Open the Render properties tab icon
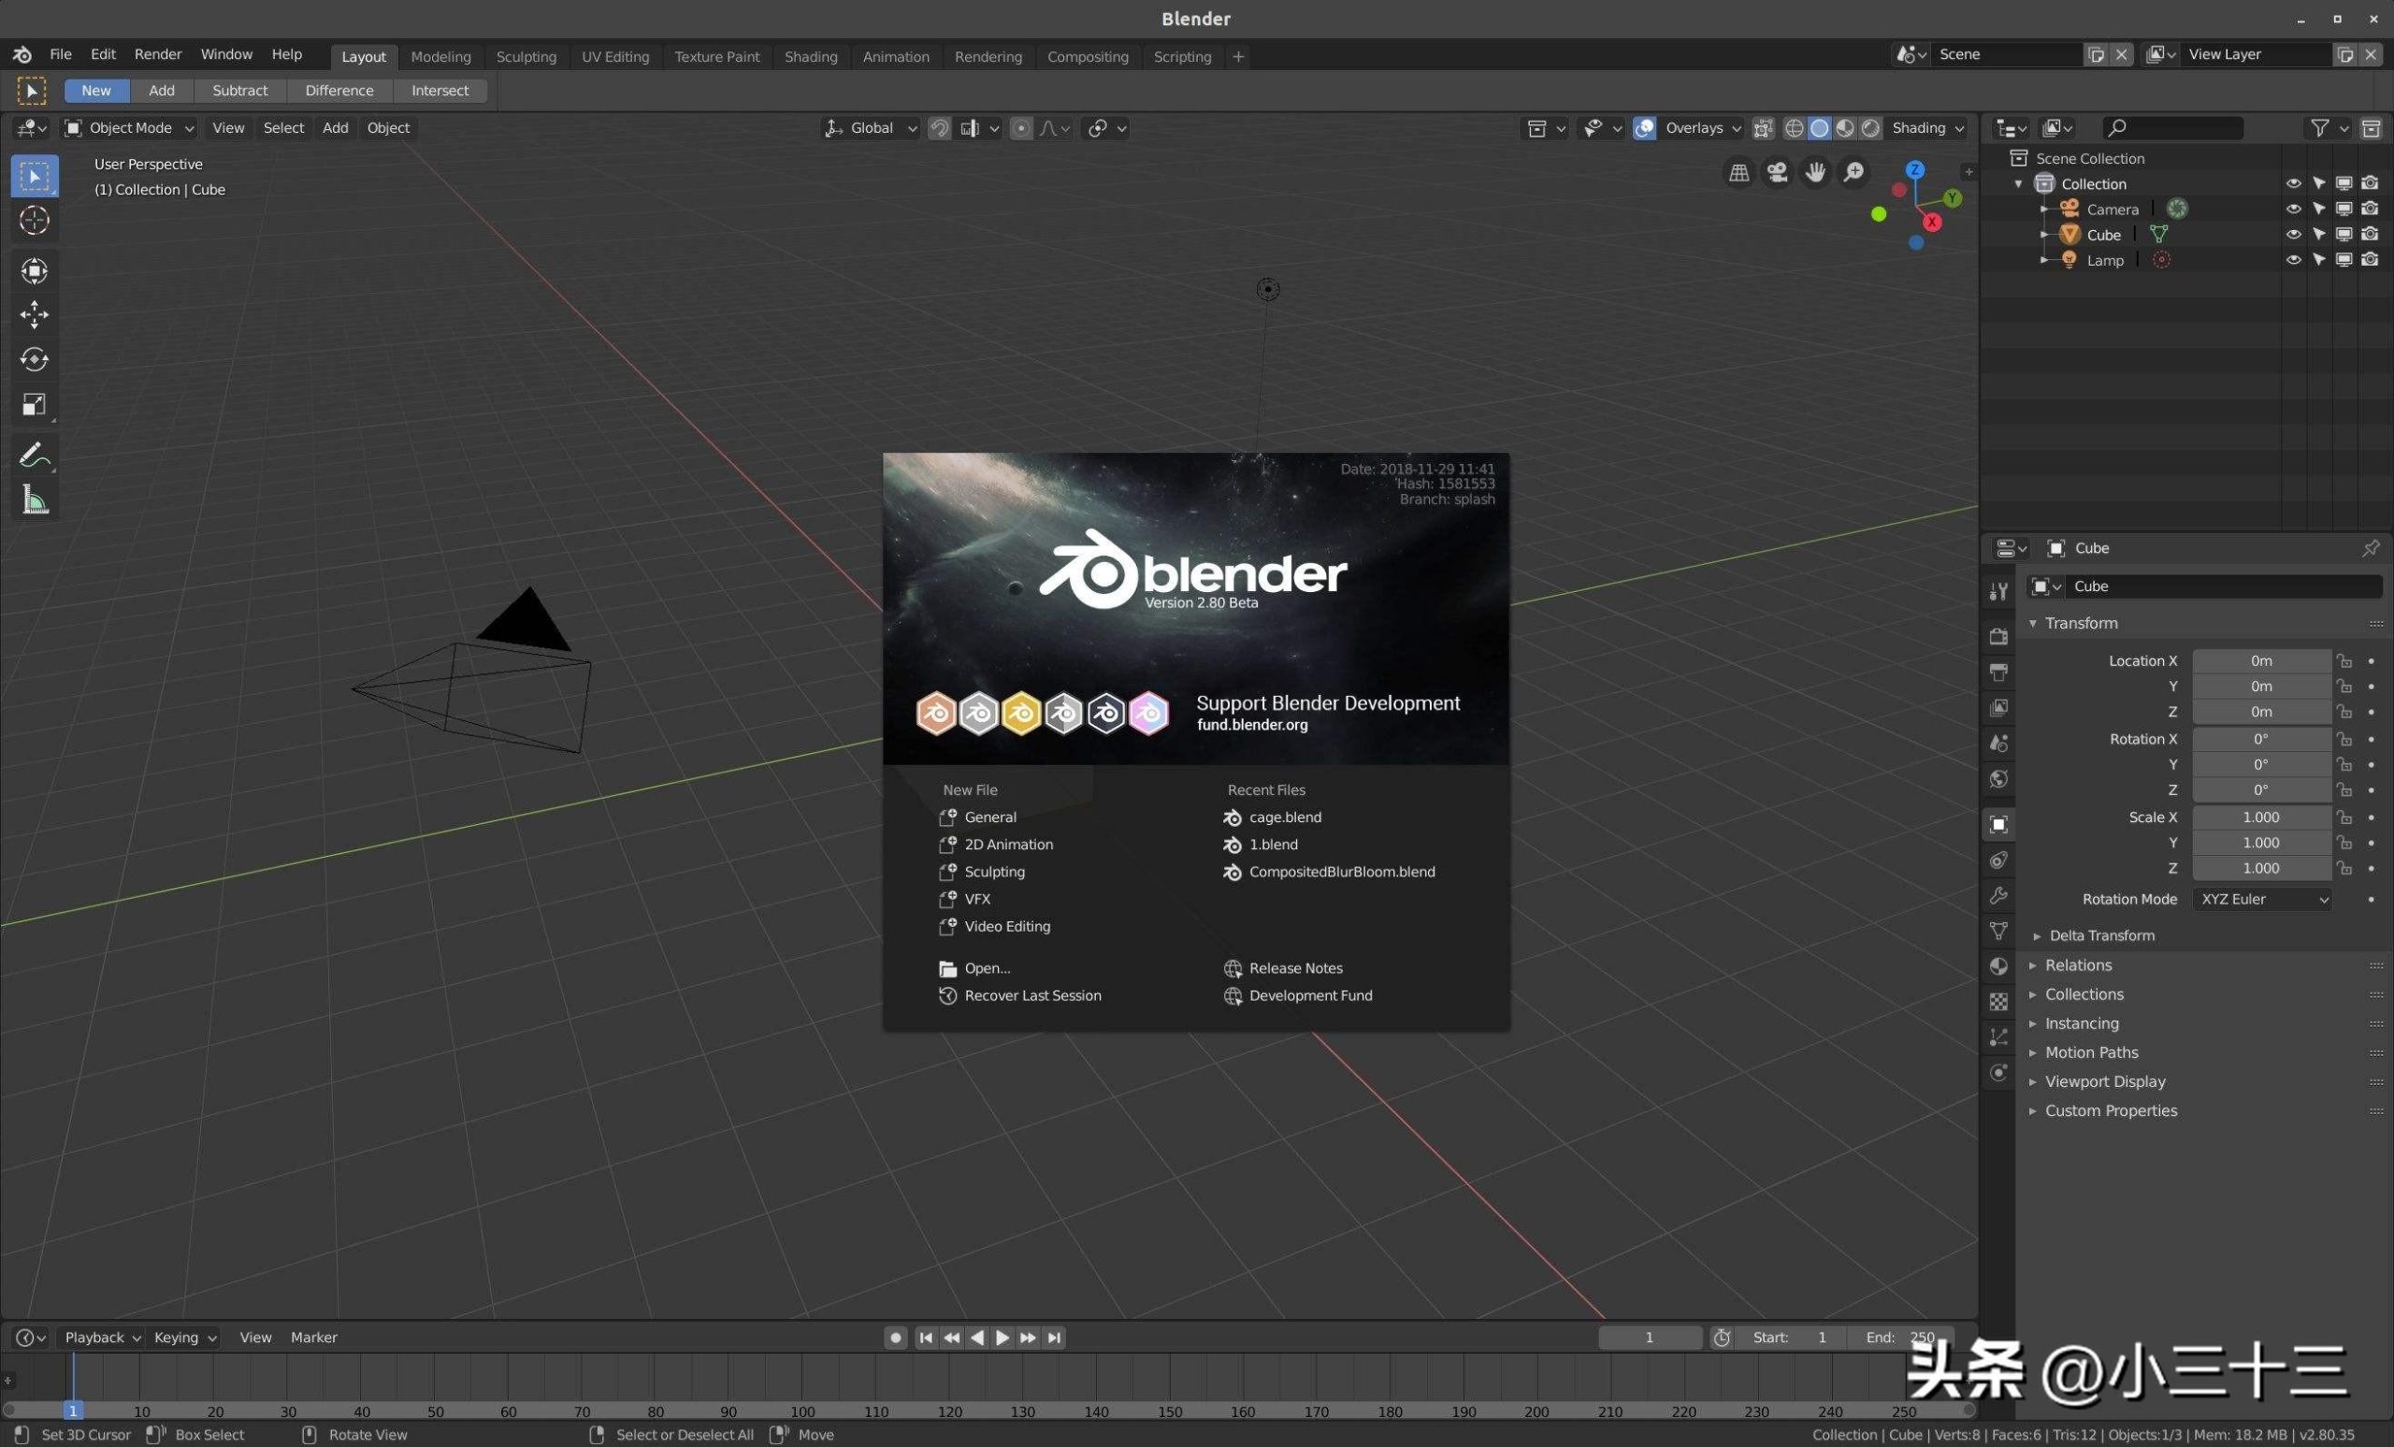The height and width of the screenshot is (1447, 2394). point(1998,637)
